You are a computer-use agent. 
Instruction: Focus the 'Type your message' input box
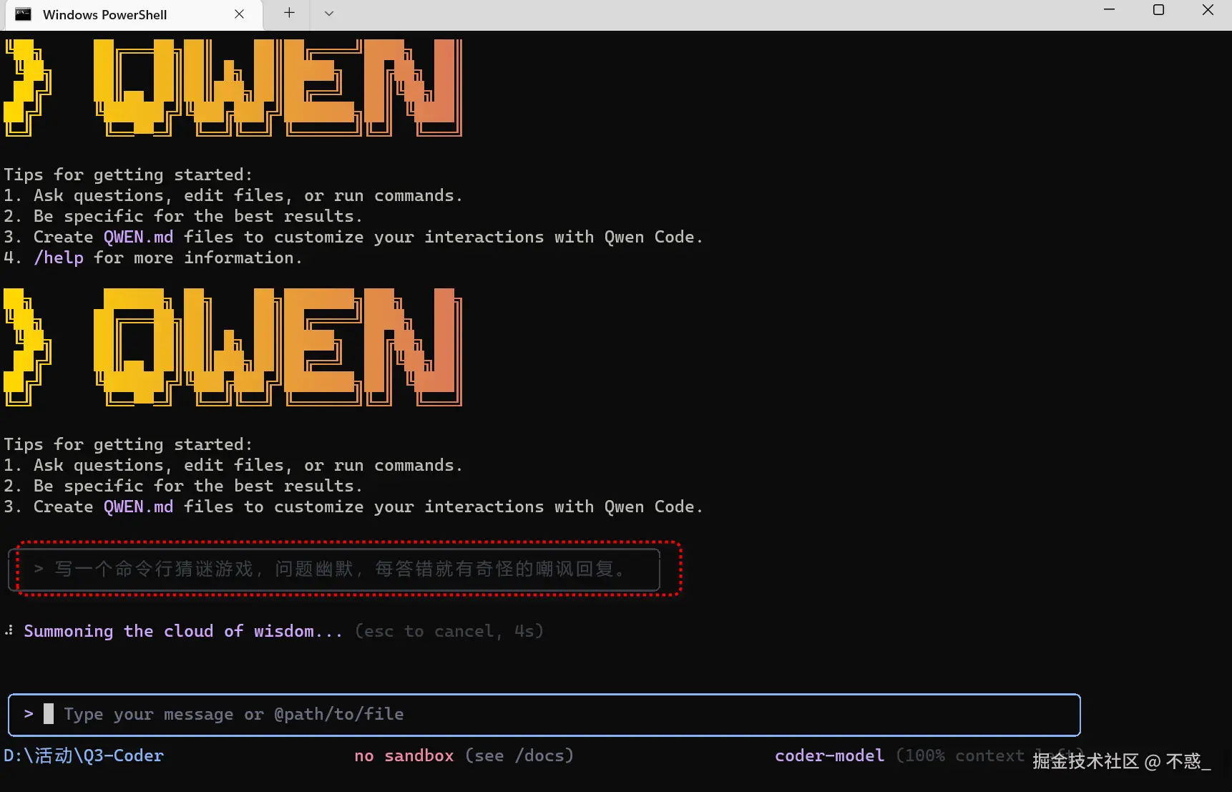point(544,715)
